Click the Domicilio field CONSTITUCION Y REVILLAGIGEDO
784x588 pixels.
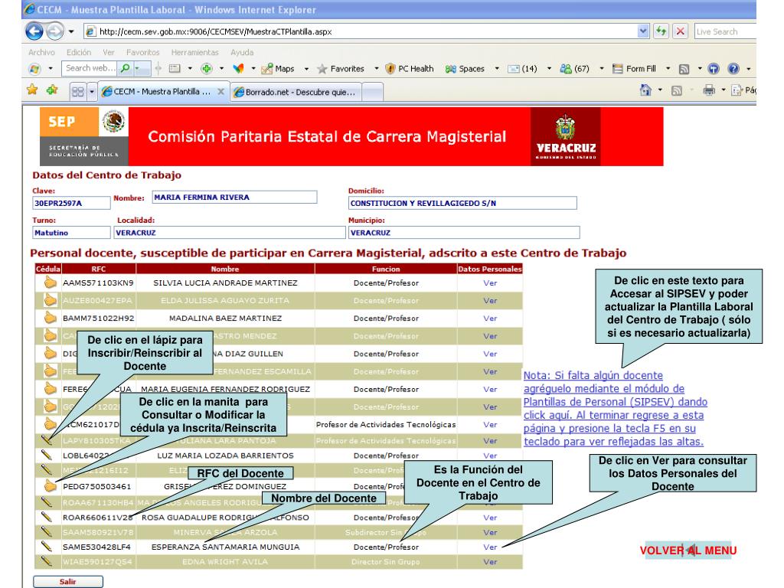462,203
